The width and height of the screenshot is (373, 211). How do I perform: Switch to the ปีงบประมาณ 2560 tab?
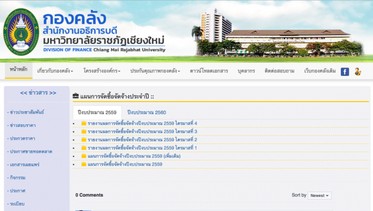click(147, 112)
